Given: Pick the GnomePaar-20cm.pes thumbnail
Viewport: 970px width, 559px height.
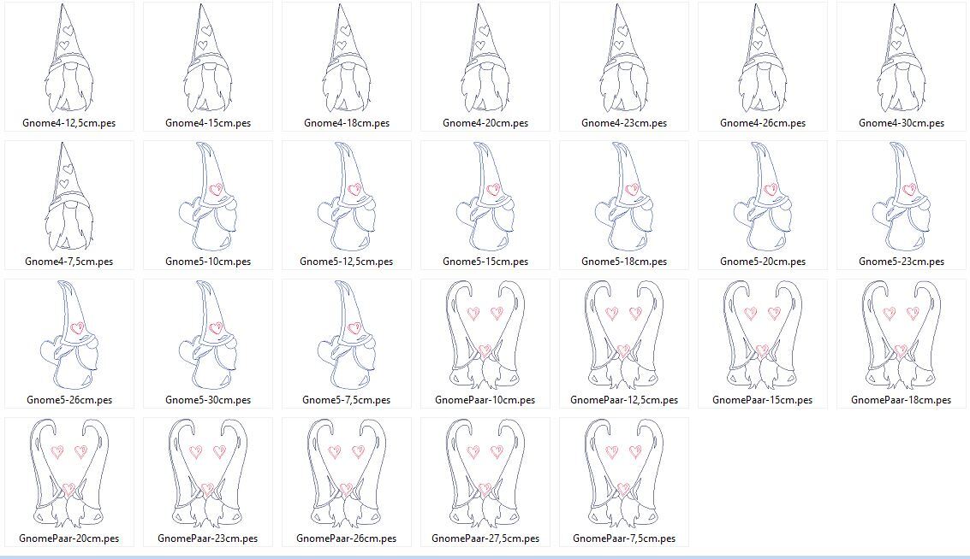Looking at the screenshot, I should tap(69, 475).
